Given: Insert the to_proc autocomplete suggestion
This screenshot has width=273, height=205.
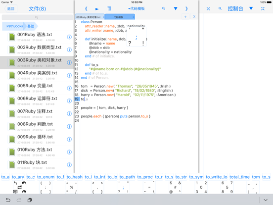Looking at the screenshot, I should point(145,177).
